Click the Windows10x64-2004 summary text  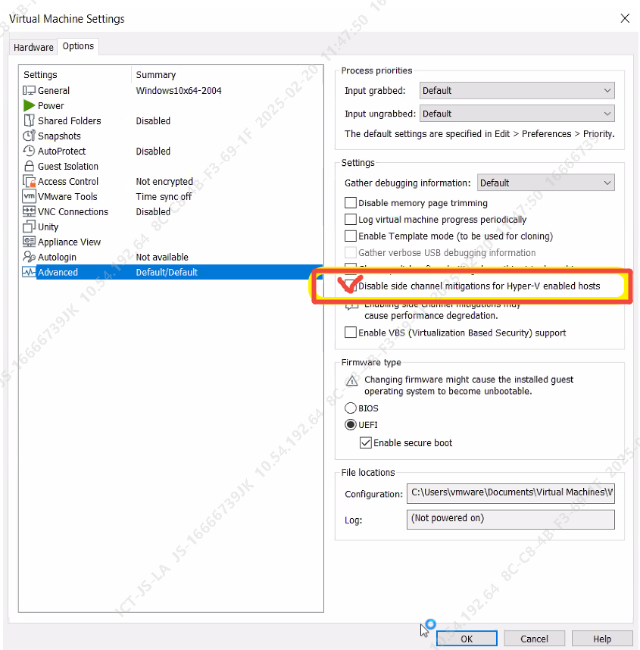point(179,90)
